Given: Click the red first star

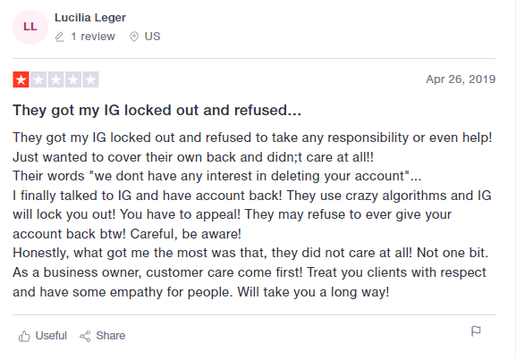Looking at the screenshot, I should coord(21,79).
